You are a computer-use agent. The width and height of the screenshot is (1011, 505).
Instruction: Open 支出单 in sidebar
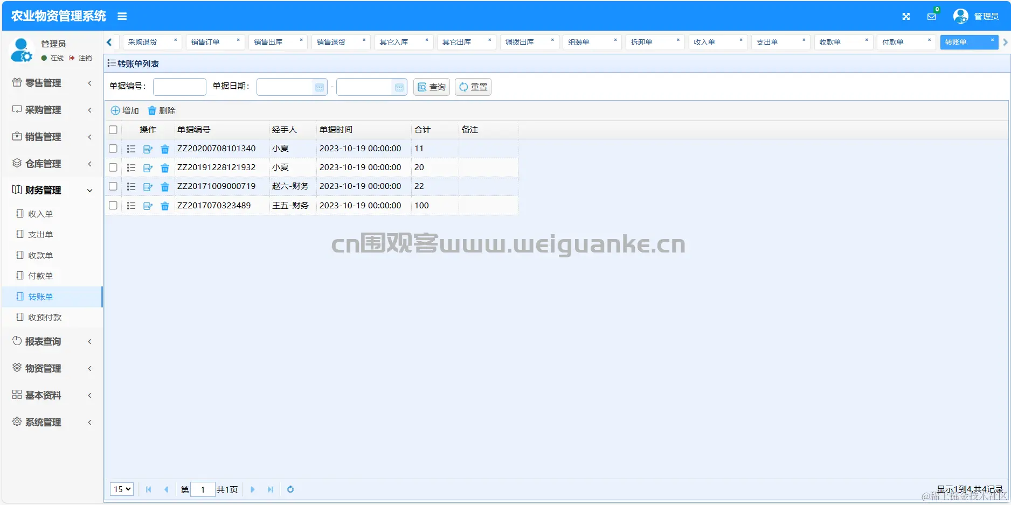(52, 234)
